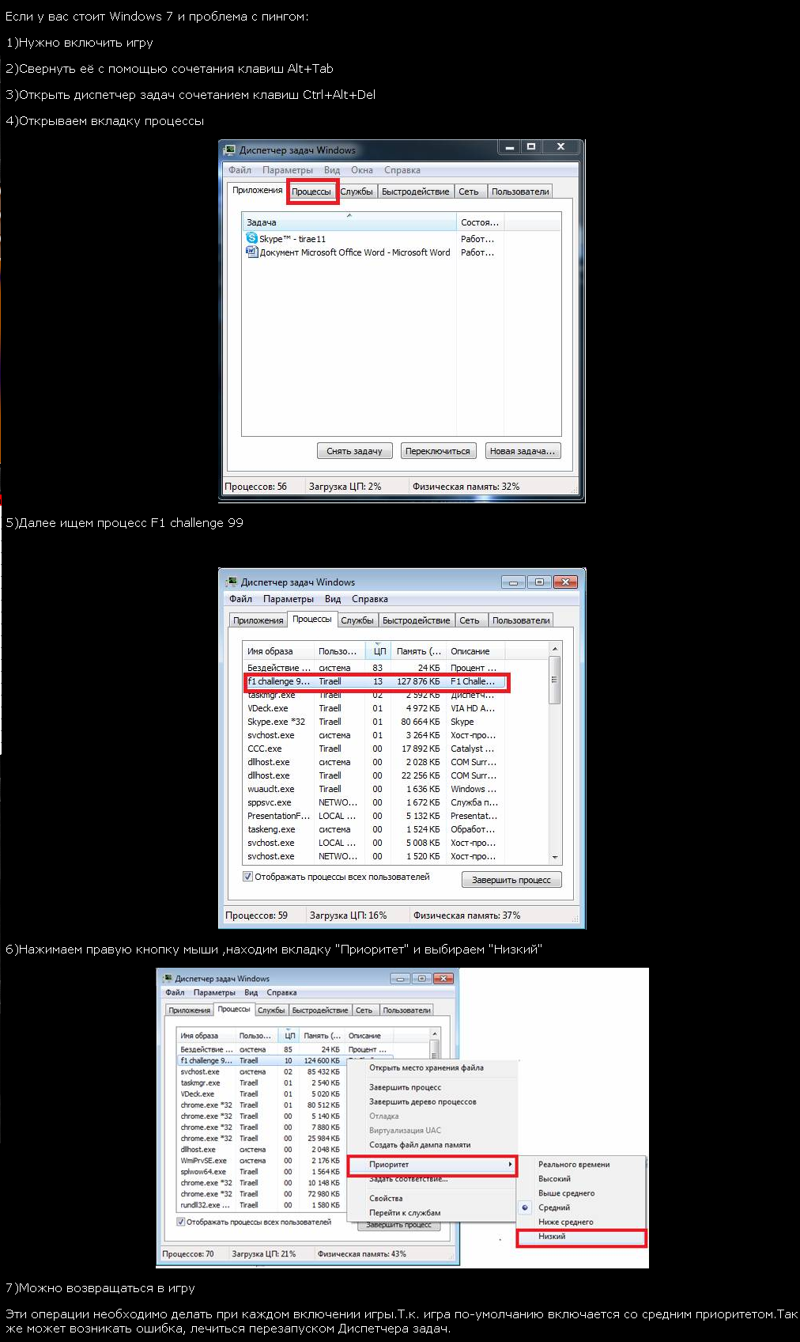Open the 'Окна' menu in Task Manager
The height and width of the screenshot is (1342, 800).
[362, 170]
